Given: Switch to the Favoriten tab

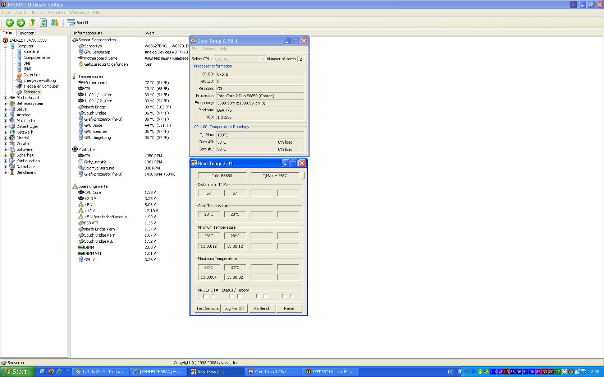Looking at the screenshot, I should (x=26, y=33).
